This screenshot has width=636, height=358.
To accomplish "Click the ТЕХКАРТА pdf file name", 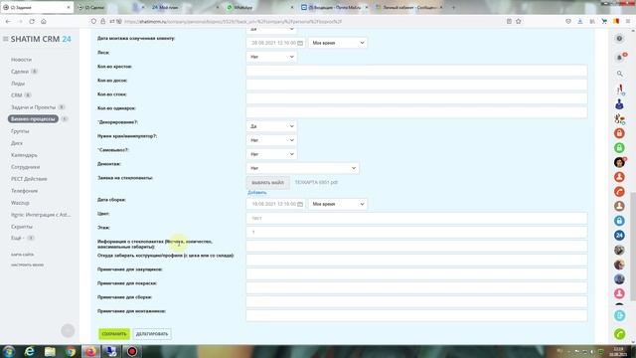I will click(x=316, y=183).
